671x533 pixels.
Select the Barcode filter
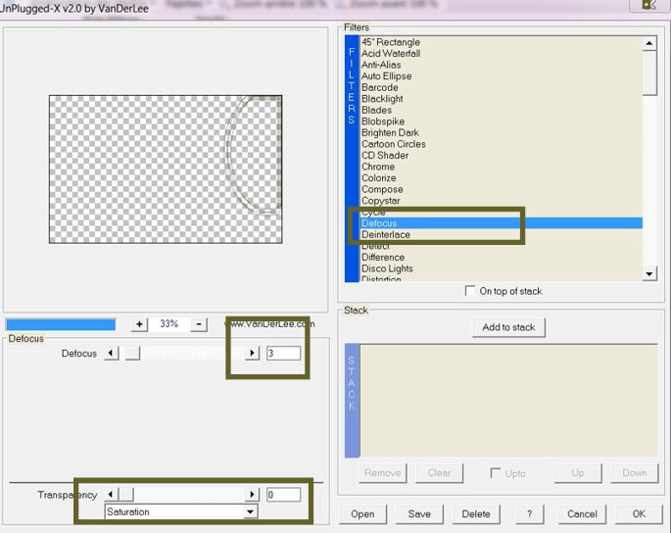tap(380, 87)
